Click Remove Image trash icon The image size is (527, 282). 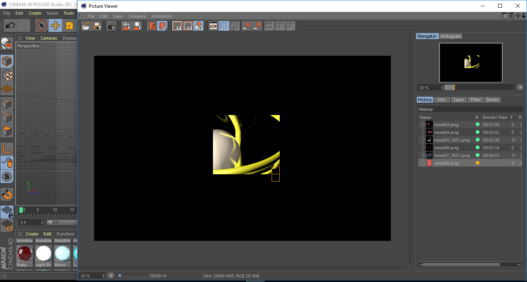[x=152, y=26]
